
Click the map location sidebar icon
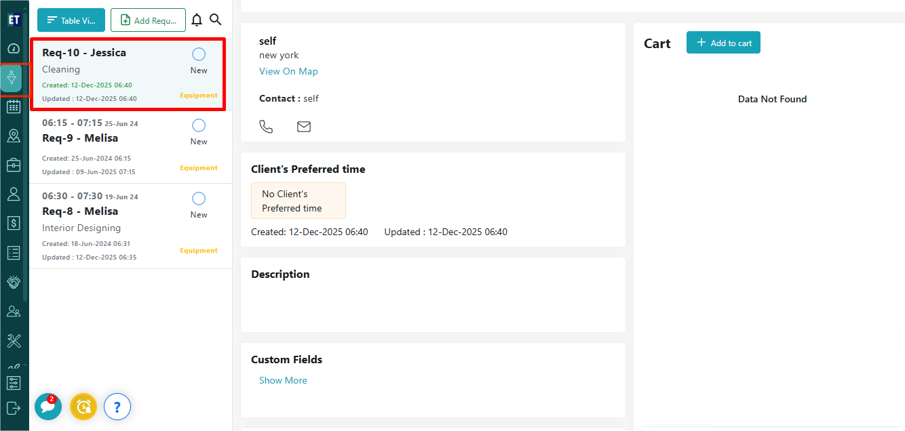click(13, 136)
